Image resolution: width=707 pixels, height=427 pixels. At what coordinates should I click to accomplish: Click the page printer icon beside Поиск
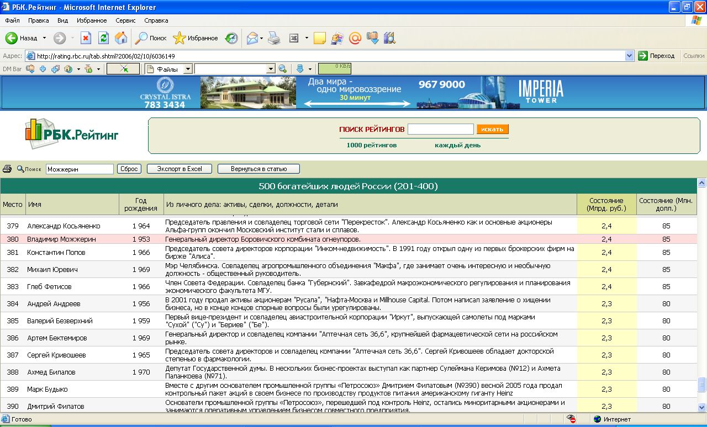pyautogui.click(x=7, y=169)
